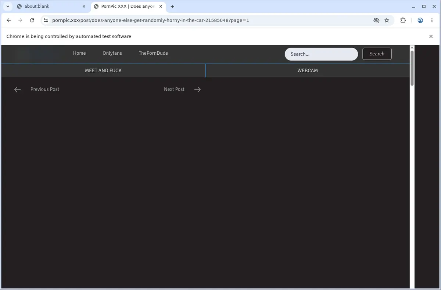
Task: Go to Previous Post link
Action: click(x=45, y=89)
